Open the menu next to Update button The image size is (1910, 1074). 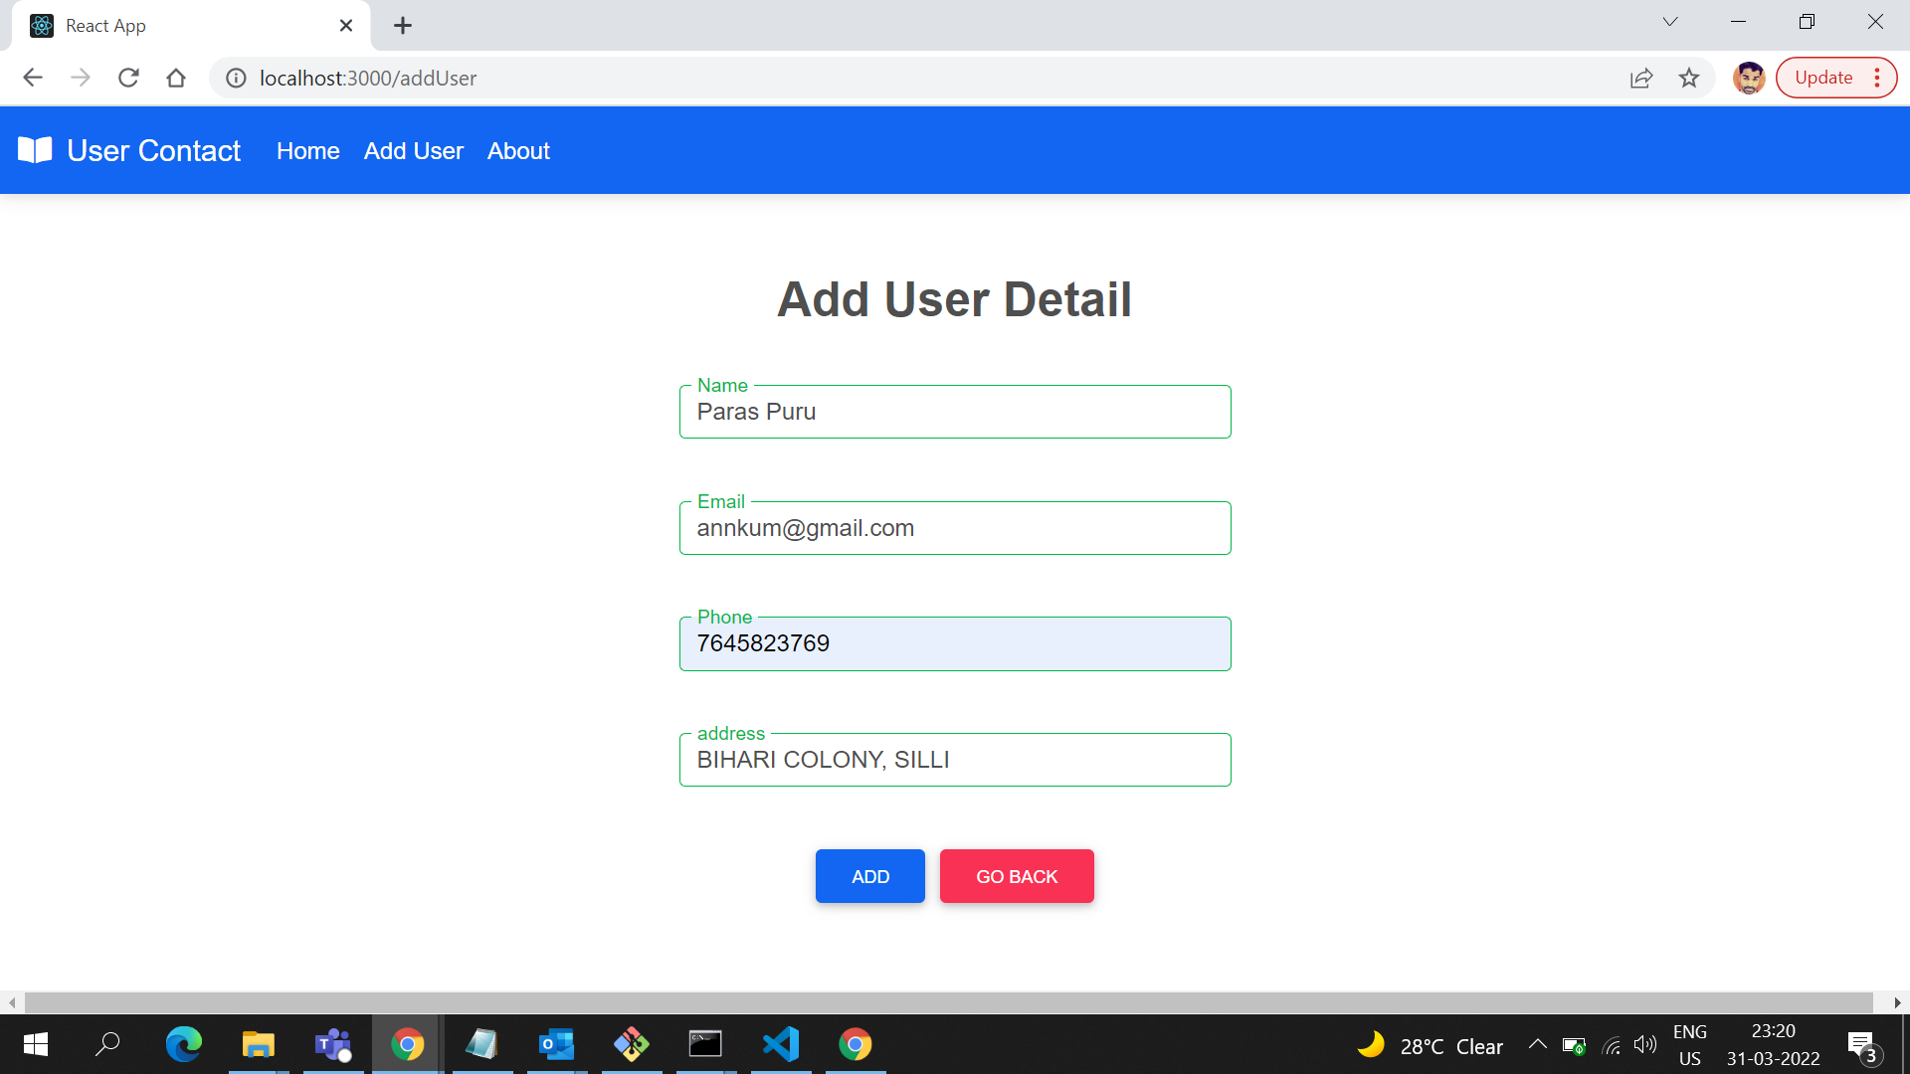tap(1876, 77)
